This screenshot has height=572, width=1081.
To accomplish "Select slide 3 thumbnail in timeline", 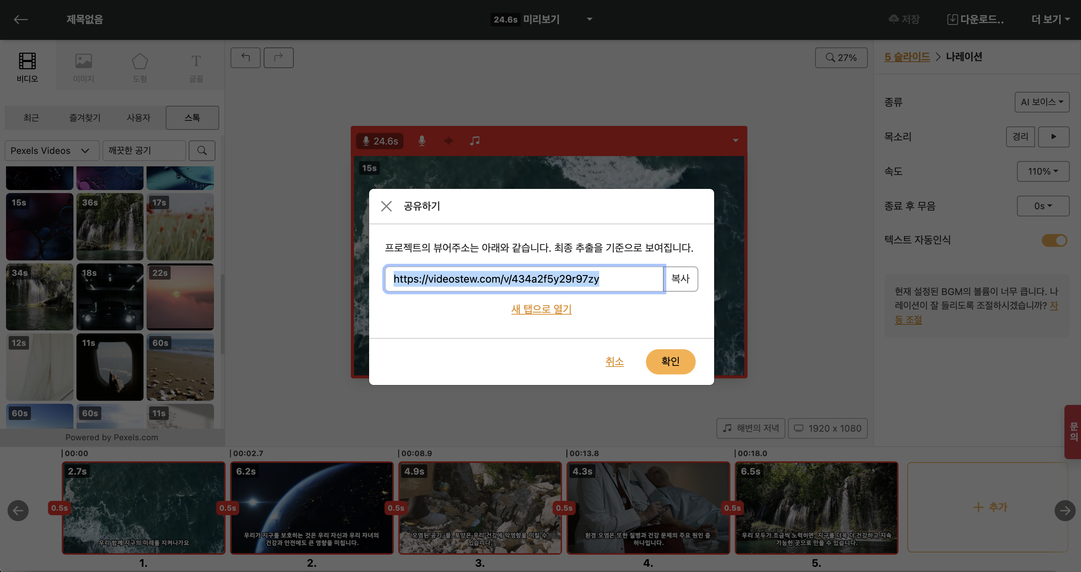I will [479, 507].
